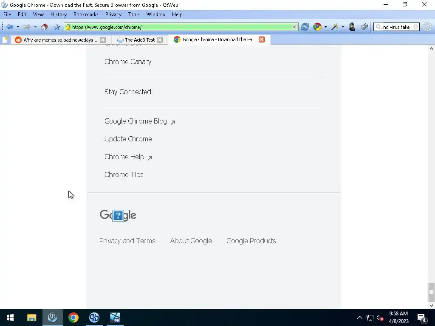Open a new tab with the page icon
The height and width of the screenshot is (326, 435).
5,39
